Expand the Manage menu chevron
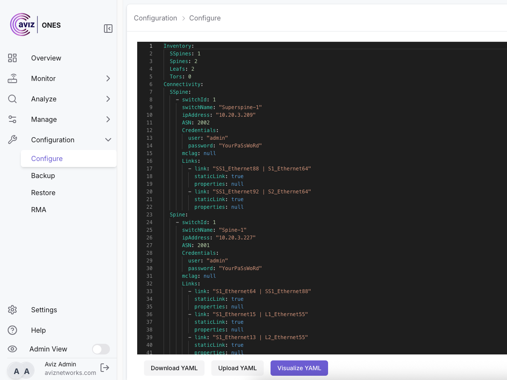Screen dimensions: 507x380 pyautogui.click(x=108, y=119)
